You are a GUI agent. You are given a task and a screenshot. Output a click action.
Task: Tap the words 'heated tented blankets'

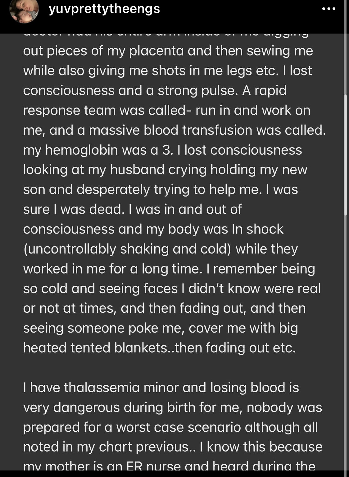coord(95,348)
